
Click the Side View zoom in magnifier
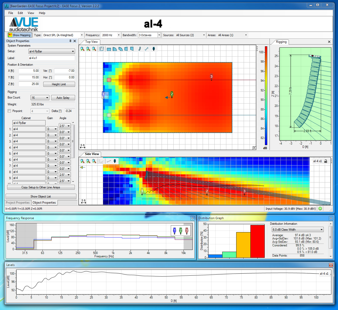click(82, 161)
